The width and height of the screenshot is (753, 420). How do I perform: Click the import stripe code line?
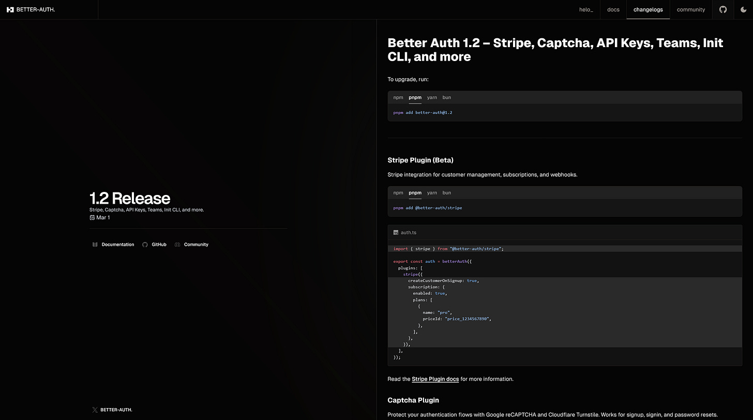448,249
